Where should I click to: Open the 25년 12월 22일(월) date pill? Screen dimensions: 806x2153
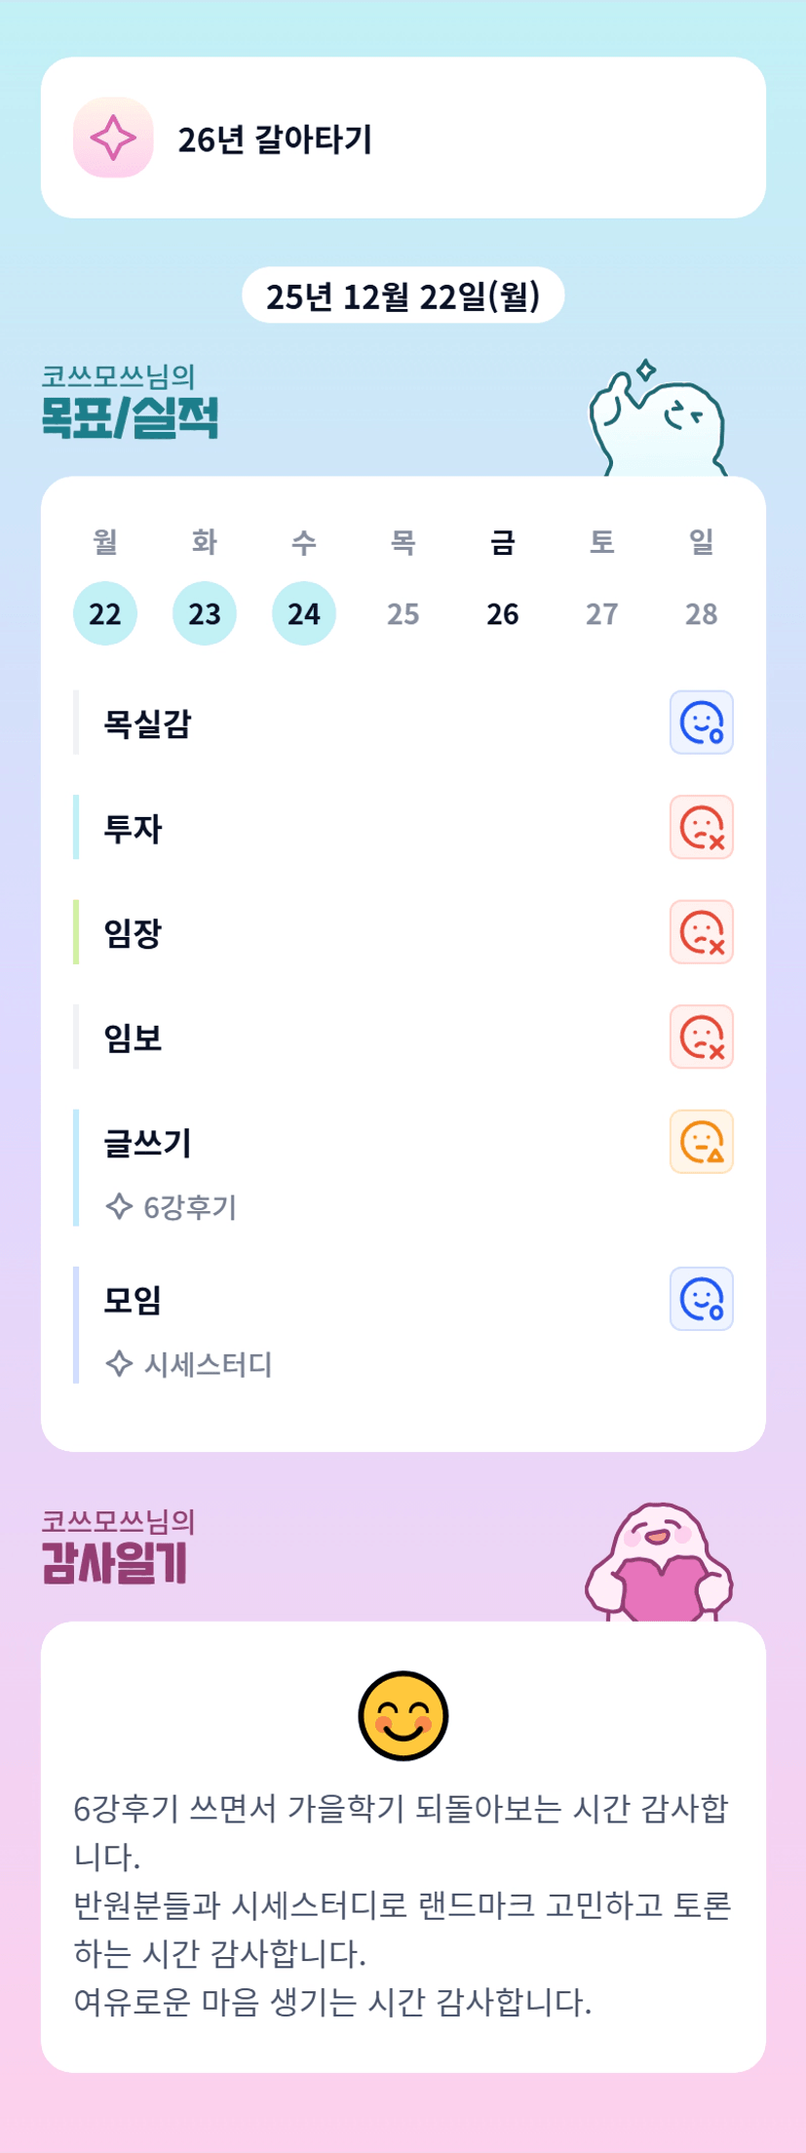tap(403, 295)
